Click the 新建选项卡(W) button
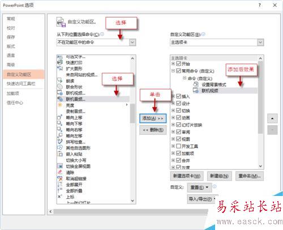283x230 pixels. pos(187,176)
